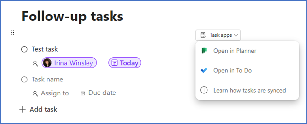The width and height of the screenshot is (307, 124).
Task: Click the Task apps list icon
Action: point(203,35)
